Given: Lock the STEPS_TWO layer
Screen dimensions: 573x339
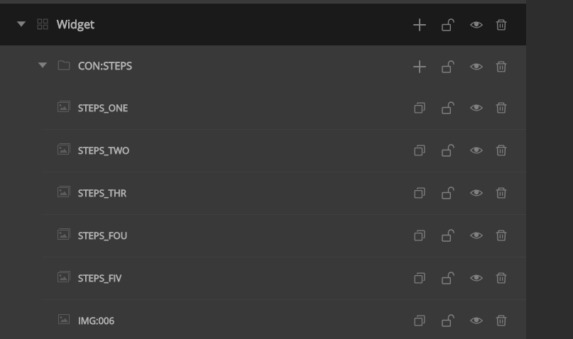Looking at the screenshot, I should coord(448,150).
